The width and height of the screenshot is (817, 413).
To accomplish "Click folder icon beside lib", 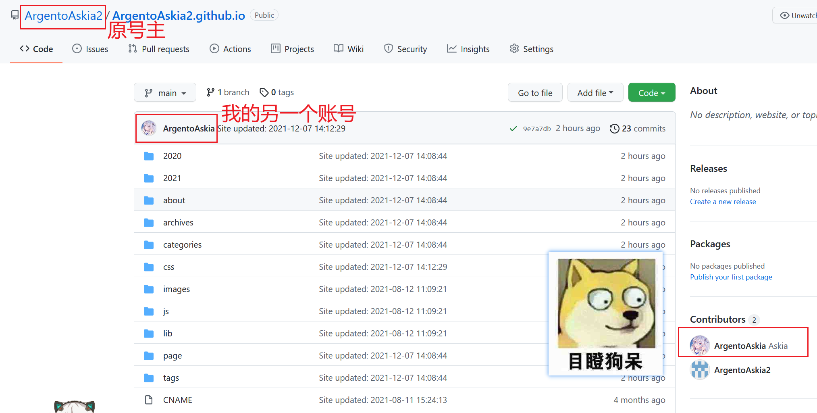I will [x=149, y=334].
